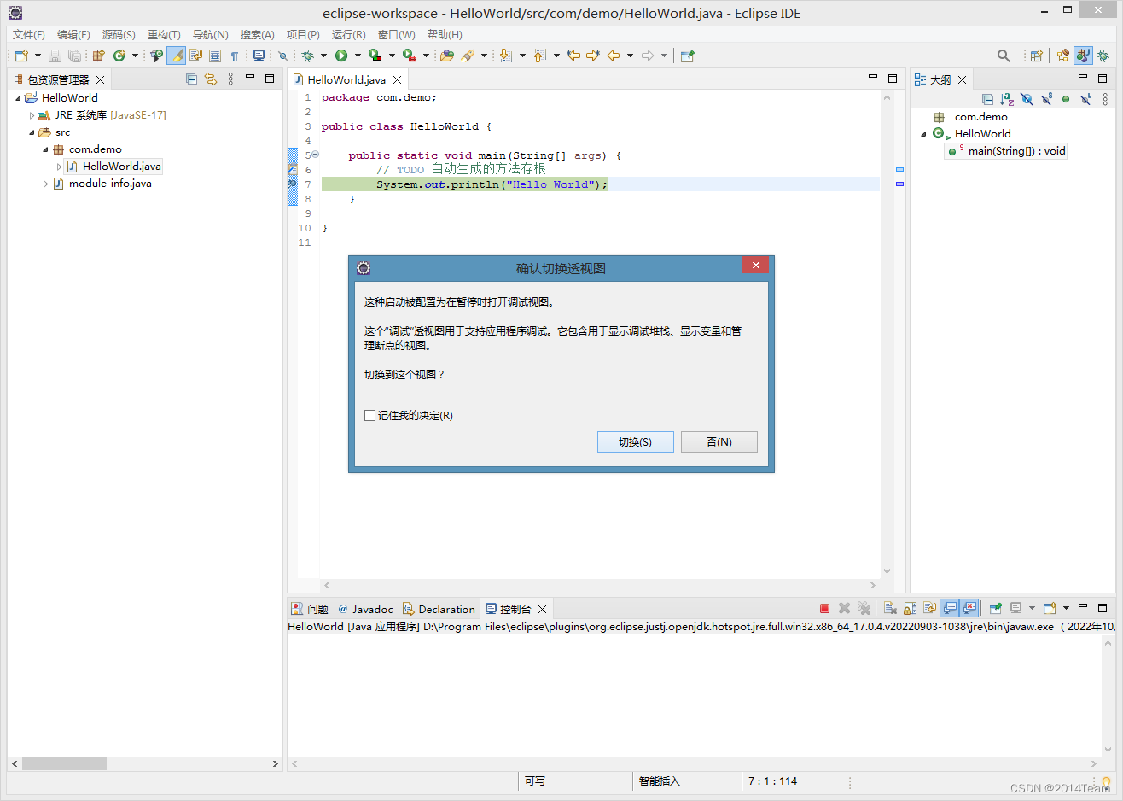Click the Debug bug icon in main toolbar
This screenshot has height=801, width=1123.
pyautogui.click(x=308, y=56)
